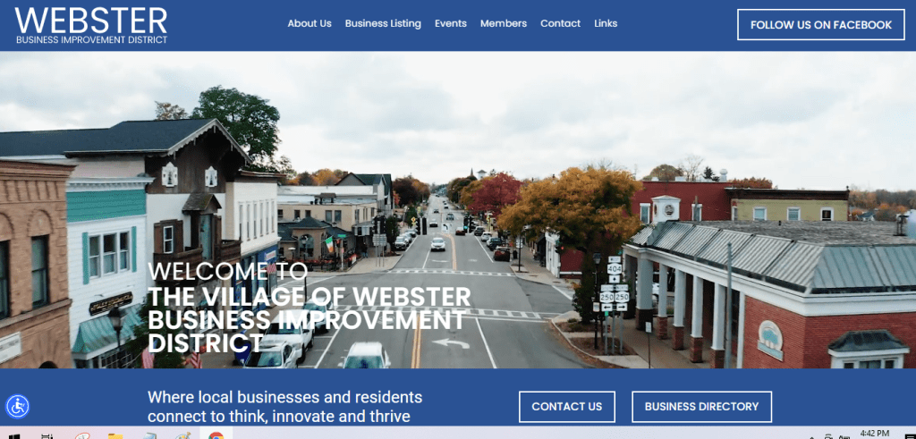Image resolution: width=916 pixels, height=439 pixels.
Task: Go to Business Listing page
Action: 383,23
